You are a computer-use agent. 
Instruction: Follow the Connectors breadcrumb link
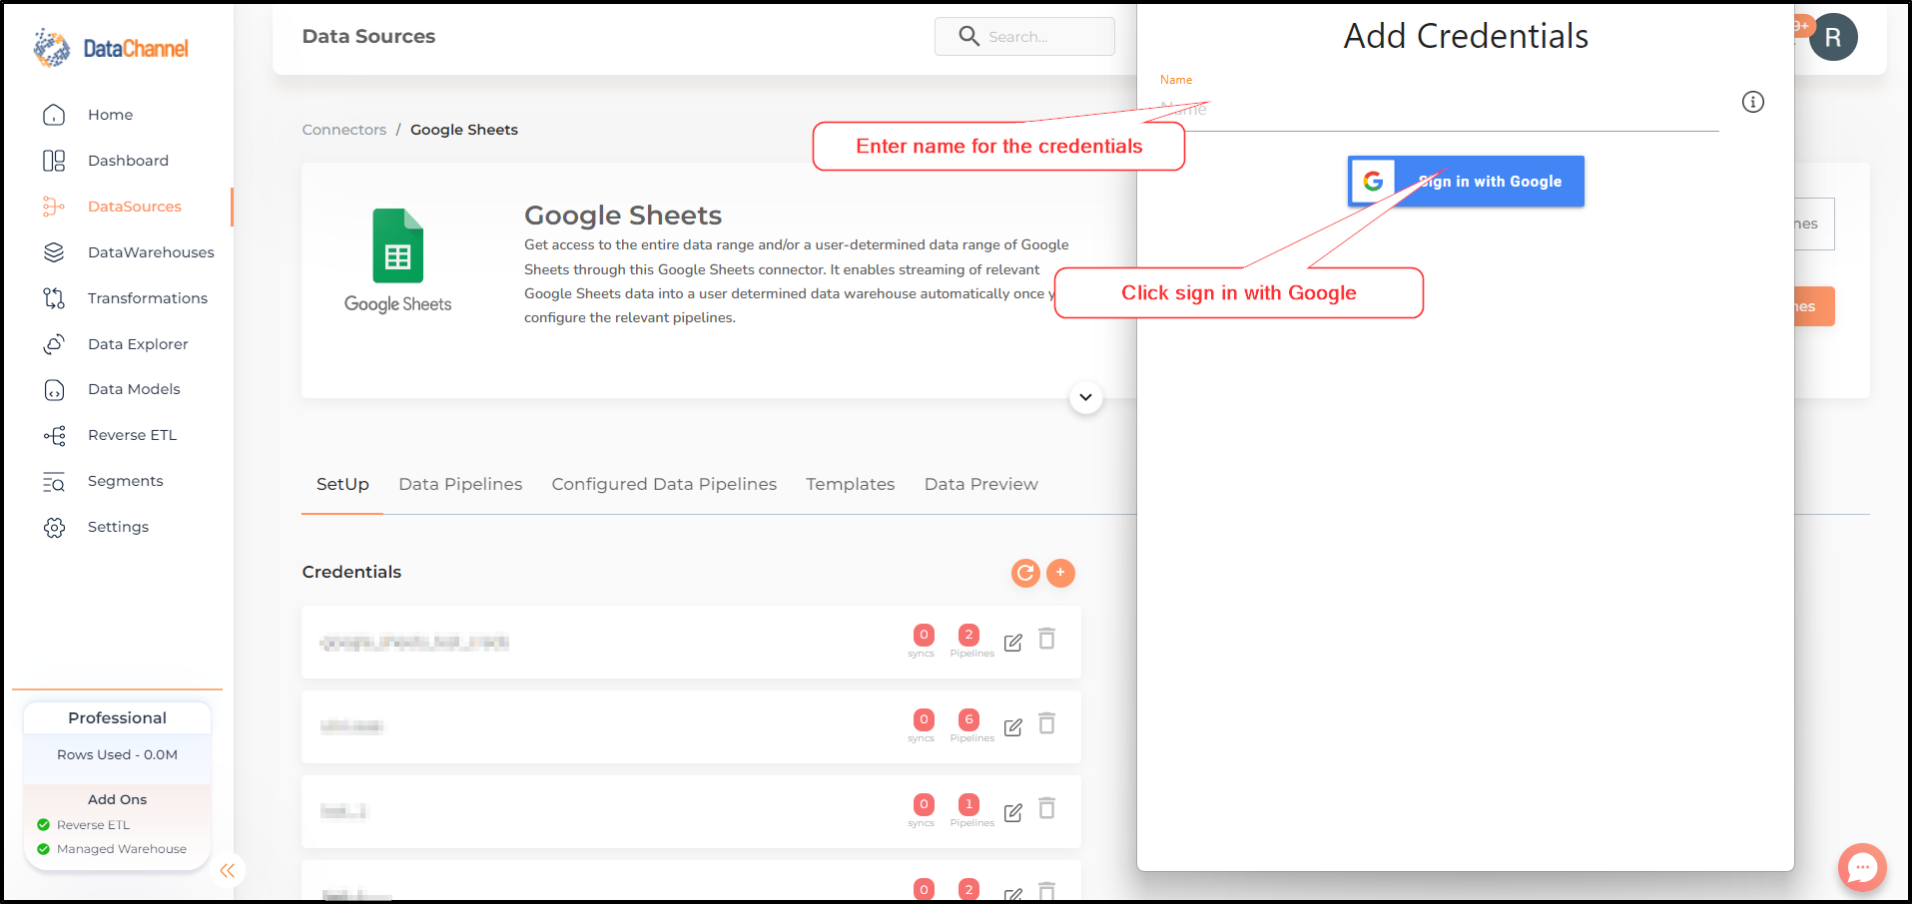coord(343,130)
